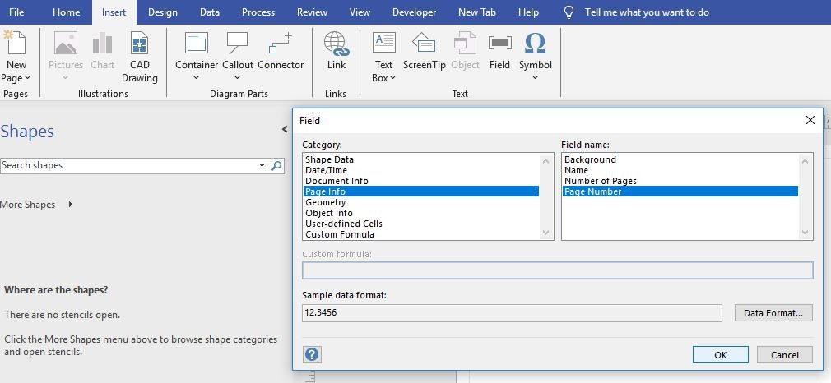The image size is (831, 383).
Task: Click the New Page icon
Action: tap(15, 43)
